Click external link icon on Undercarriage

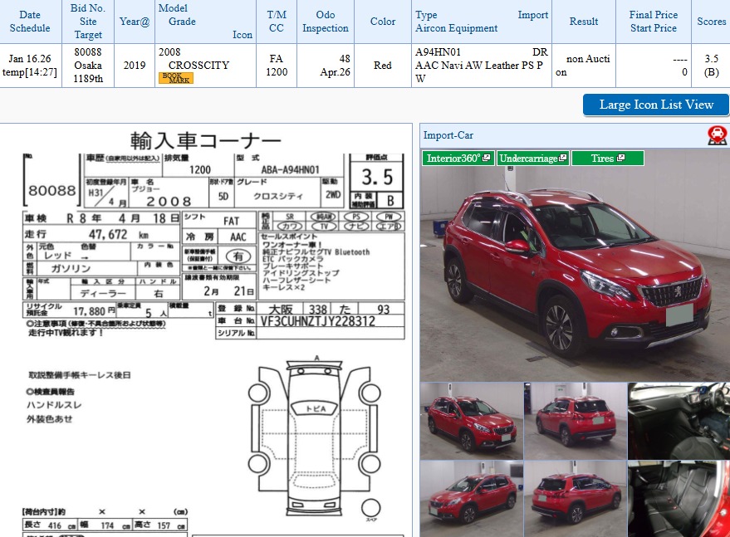click(562, 158)
